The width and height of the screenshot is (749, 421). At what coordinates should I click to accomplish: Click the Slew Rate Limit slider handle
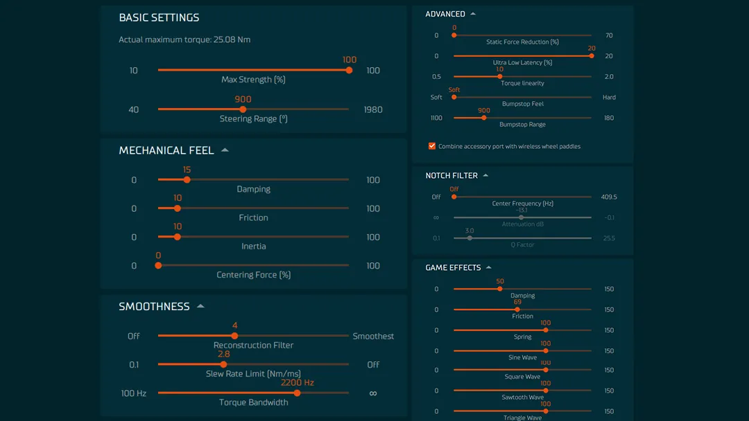point(223,364)
